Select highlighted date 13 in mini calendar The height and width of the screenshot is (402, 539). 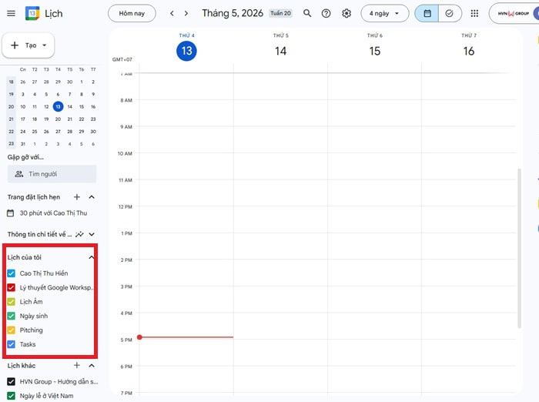(x=58, y=106)
